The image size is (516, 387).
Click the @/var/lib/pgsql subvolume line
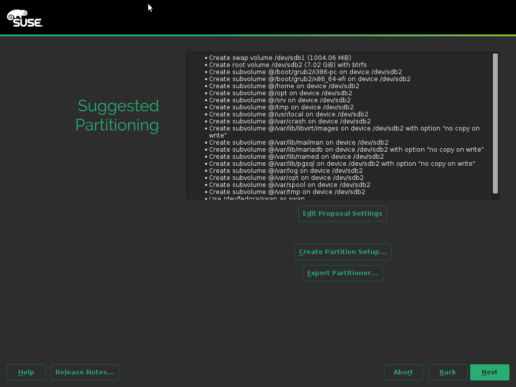point(342,164)
